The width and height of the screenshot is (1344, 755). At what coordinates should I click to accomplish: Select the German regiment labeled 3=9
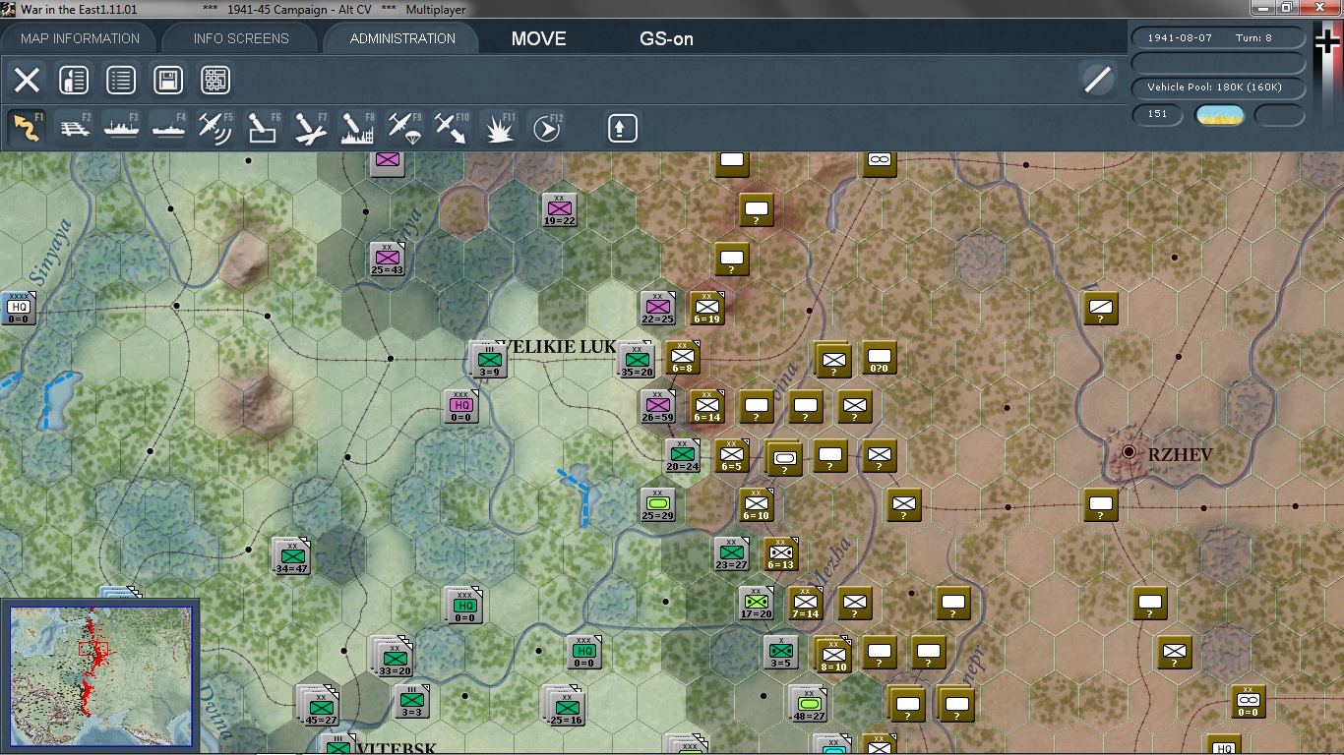[x=488, y=360]
